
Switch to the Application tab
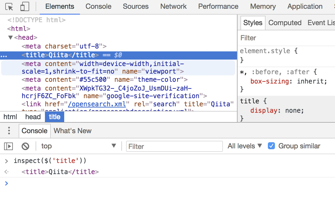click(305, 7)
